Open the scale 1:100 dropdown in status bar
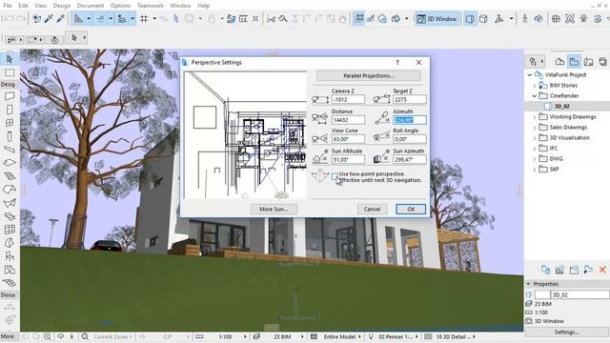610x343 pixels. pos(245,336)
